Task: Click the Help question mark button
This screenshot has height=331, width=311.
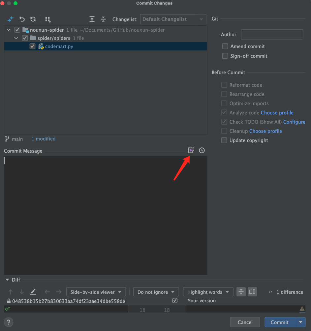Action: tap(9, 322)
